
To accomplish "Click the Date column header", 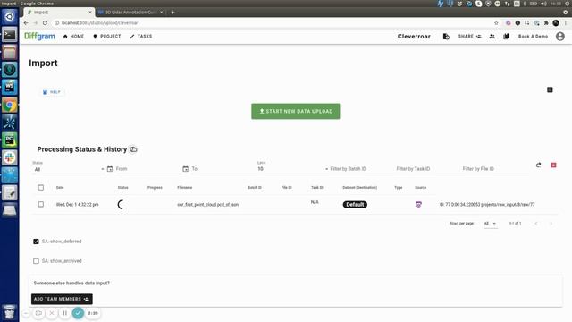I will coord(60,187).
